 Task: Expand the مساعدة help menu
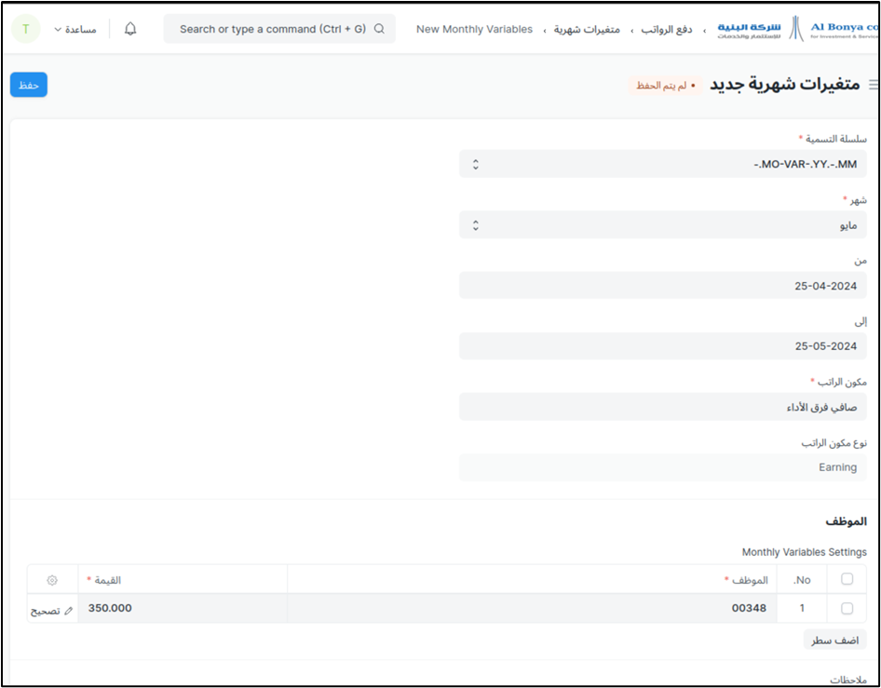click(75, 29)
